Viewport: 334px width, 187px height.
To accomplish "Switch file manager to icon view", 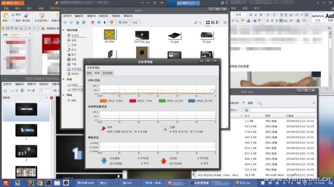I will tap(208, 22).
